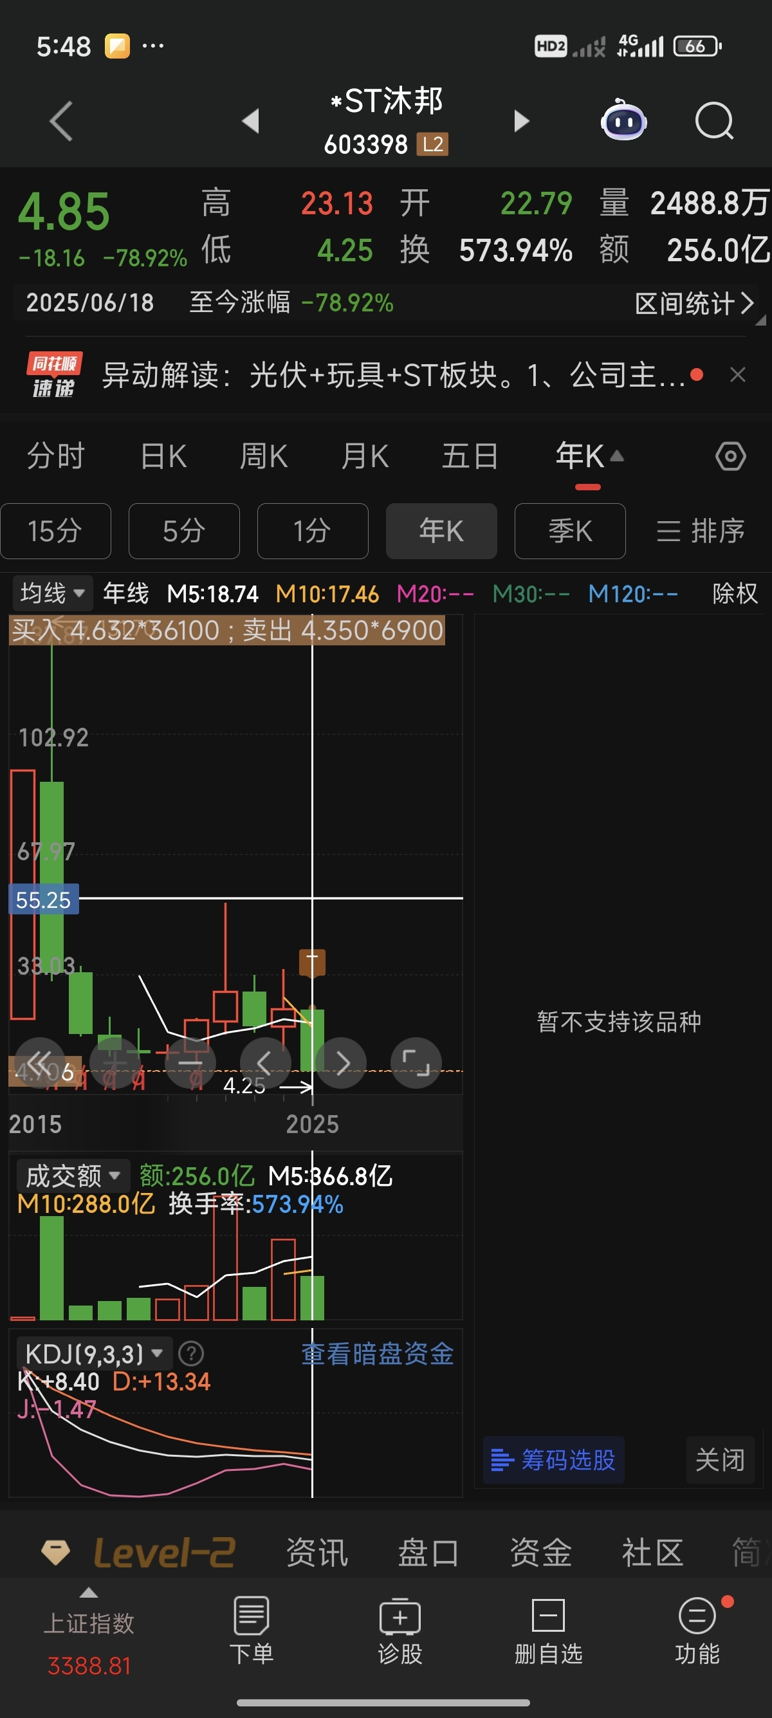The height and width of the screenshot is (1718, 772).
Task: Tap the 4.85 current price
Action: click(63, 212)
